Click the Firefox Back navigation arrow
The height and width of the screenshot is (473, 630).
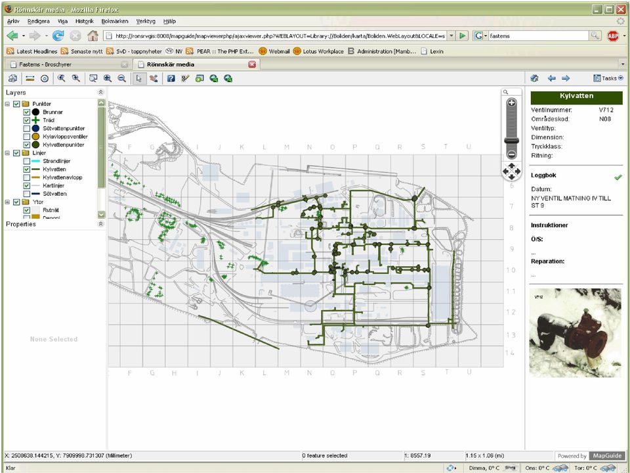[x=12, y=35]
